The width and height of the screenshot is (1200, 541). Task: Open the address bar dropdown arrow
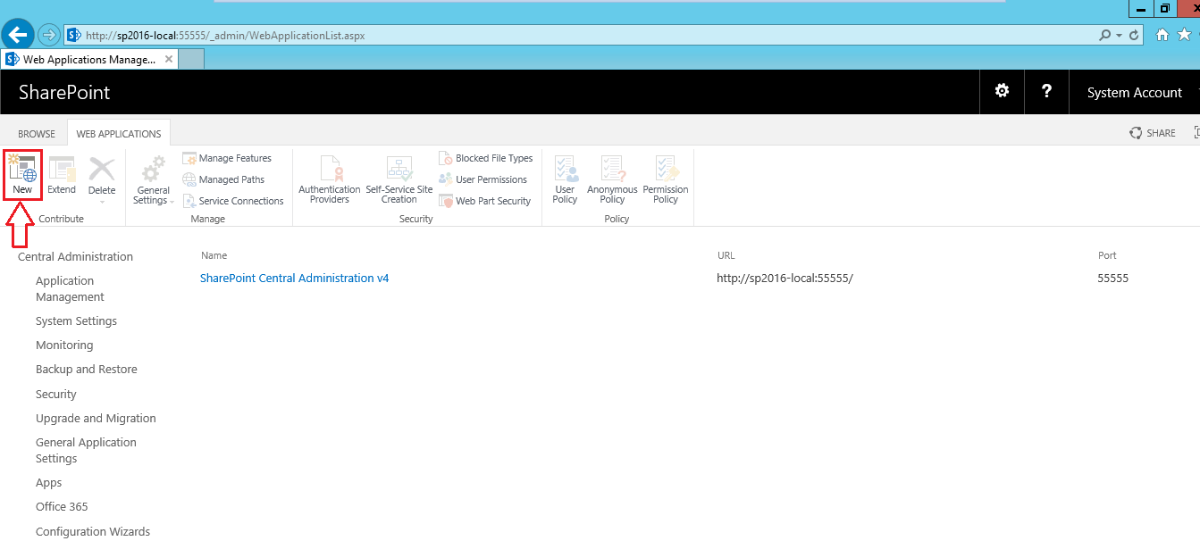tap(1119, 36)
